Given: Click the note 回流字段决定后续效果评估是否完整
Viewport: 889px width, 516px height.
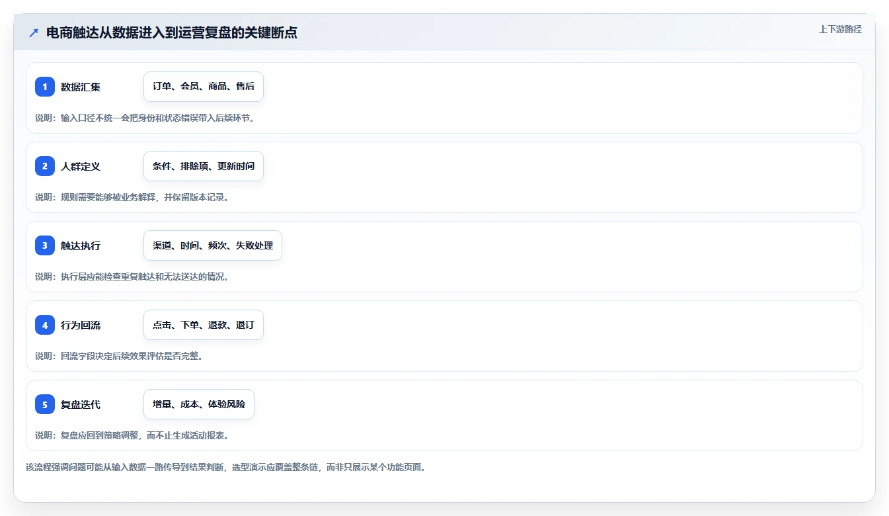Looking at the screenshot, I should (x=132, y=356).
